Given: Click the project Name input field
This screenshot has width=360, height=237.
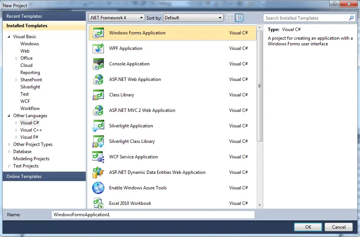Looking at the screenshot, I should pyautogui.click(x=153, y=215).
